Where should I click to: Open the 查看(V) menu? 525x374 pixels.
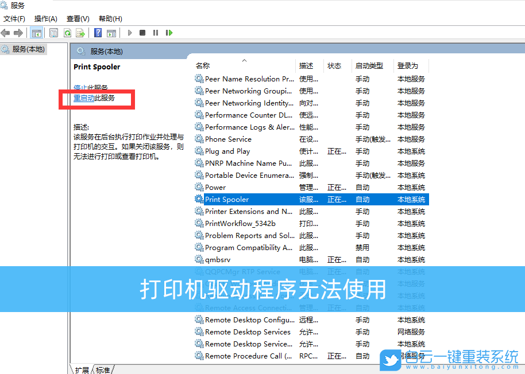point(78,18)
